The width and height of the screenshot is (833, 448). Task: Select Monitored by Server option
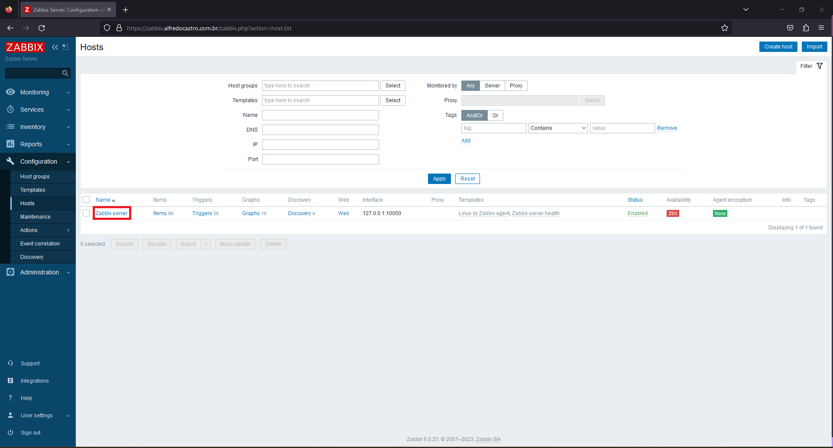click(492, 86)
